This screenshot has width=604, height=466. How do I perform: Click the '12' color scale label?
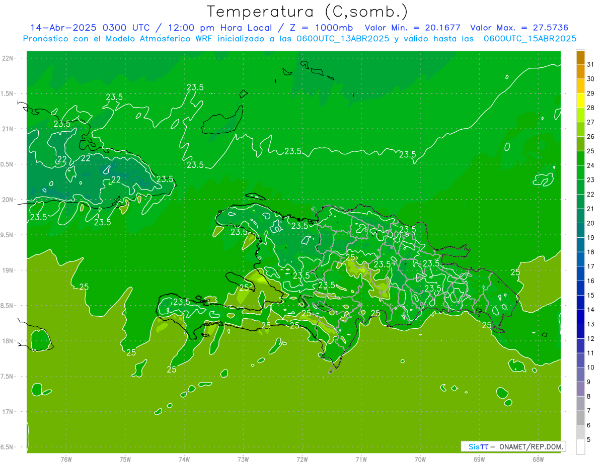(x=591, y=339)
